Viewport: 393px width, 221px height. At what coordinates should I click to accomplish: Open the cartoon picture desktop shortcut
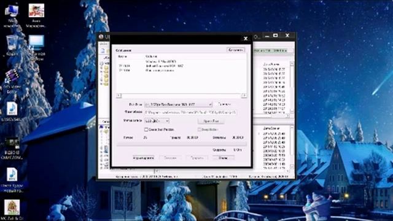click(x=37, y=10)
